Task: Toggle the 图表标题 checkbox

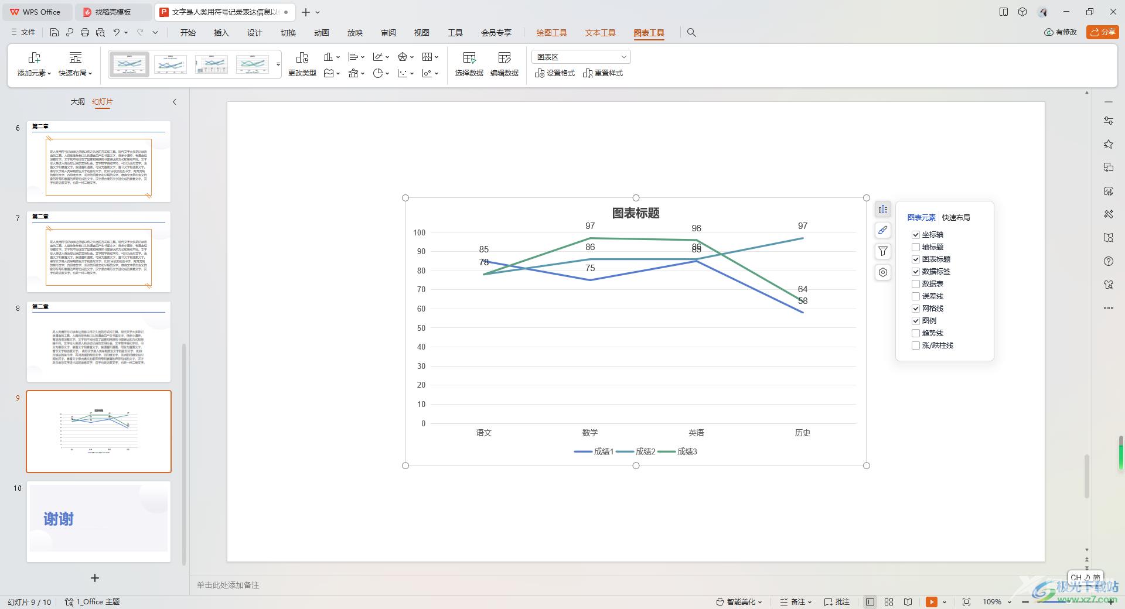Action: [x=915, y=259]
